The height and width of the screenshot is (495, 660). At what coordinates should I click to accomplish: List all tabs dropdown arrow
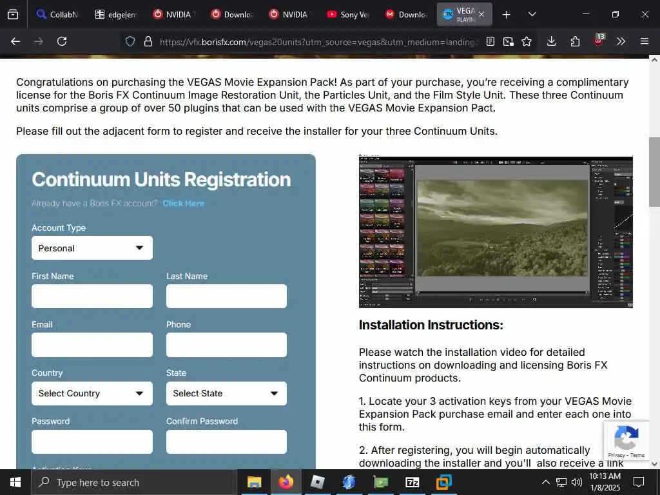tap(532, 14)
